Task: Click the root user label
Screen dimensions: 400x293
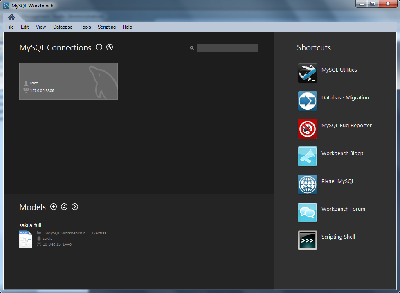Action: (34, 83)
